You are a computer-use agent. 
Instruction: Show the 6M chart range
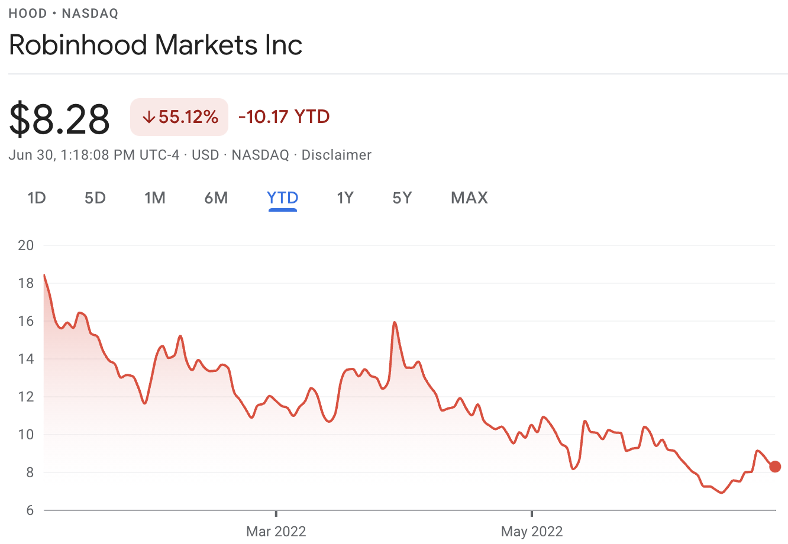click(216, 197)
